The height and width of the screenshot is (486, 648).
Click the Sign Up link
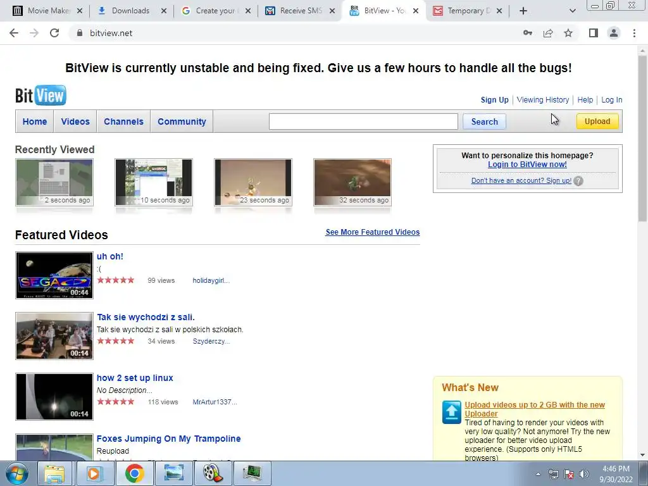(x=494, y=99)
